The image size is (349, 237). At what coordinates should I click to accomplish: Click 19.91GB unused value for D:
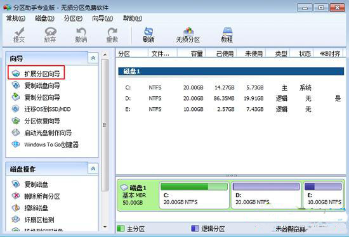tap(254, 98)
